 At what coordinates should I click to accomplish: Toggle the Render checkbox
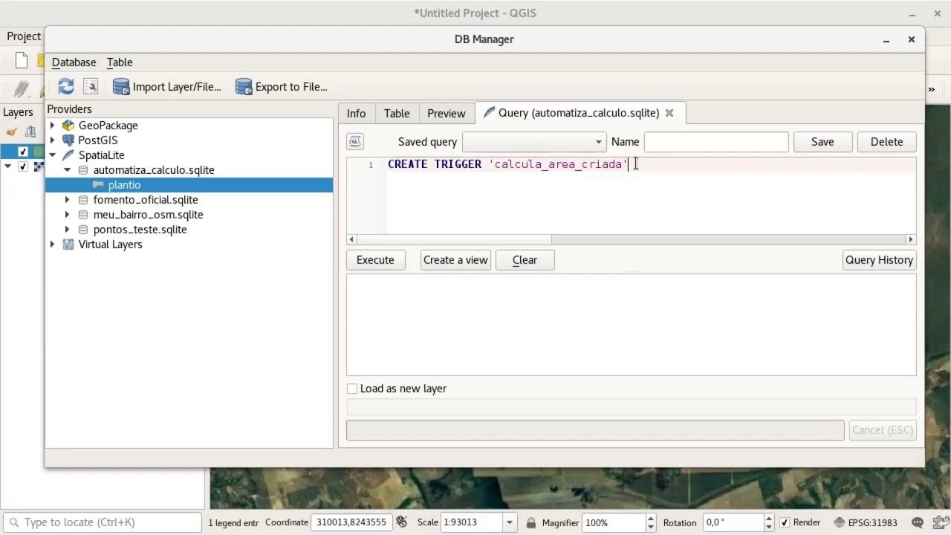pyautogui.click(x=785, y=522)
